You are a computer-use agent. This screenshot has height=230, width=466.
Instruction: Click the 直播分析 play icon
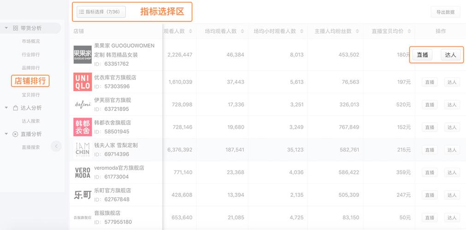(x=16, y=134)
